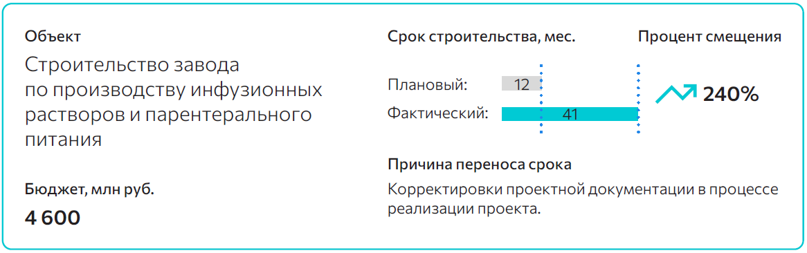
Task: Select the 4 600 budget value
Action: [53, 218]
